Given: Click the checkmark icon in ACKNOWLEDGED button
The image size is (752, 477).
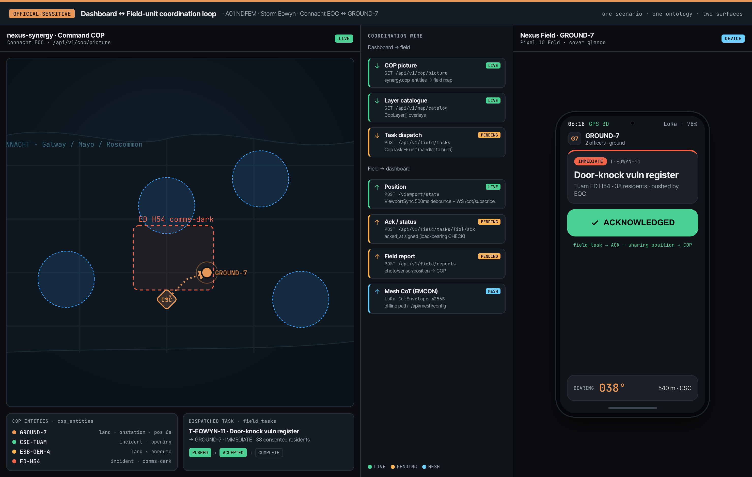Looking at the screenshot, I should pyautogui.click(x=594, y=223).
